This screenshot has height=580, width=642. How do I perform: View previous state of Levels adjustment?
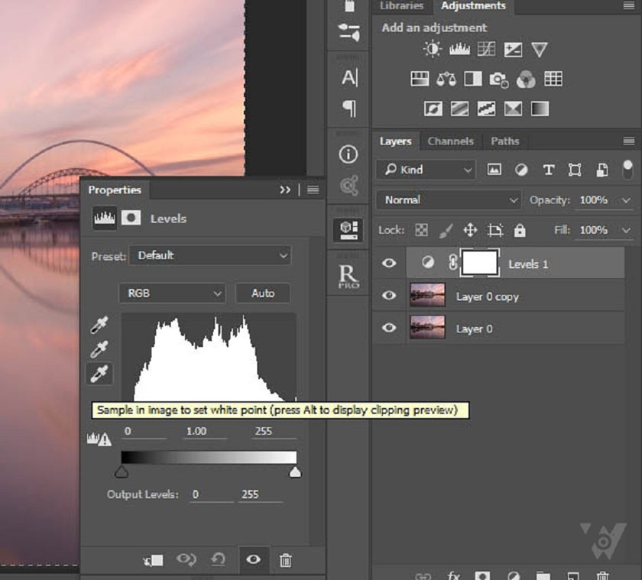coord(186,559)
